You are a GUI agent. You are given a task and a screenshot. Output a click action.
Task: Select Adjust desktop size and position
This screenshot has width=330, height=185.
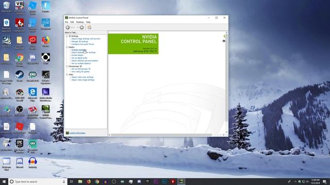pos(85,61)
